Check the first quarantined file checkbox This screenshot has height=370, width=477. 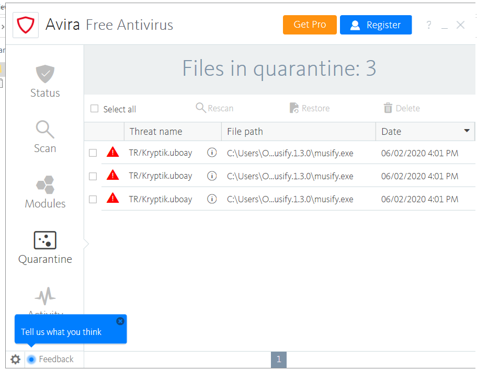tap(93, 153)
